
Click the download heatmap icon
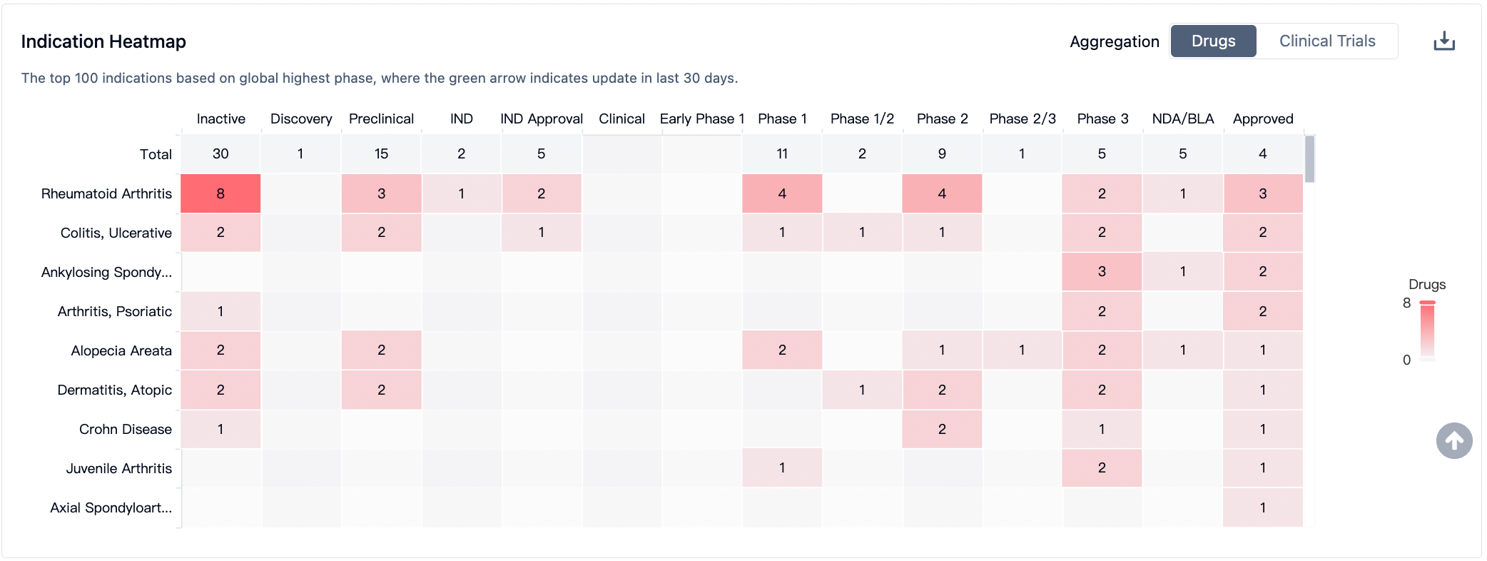1443,41
